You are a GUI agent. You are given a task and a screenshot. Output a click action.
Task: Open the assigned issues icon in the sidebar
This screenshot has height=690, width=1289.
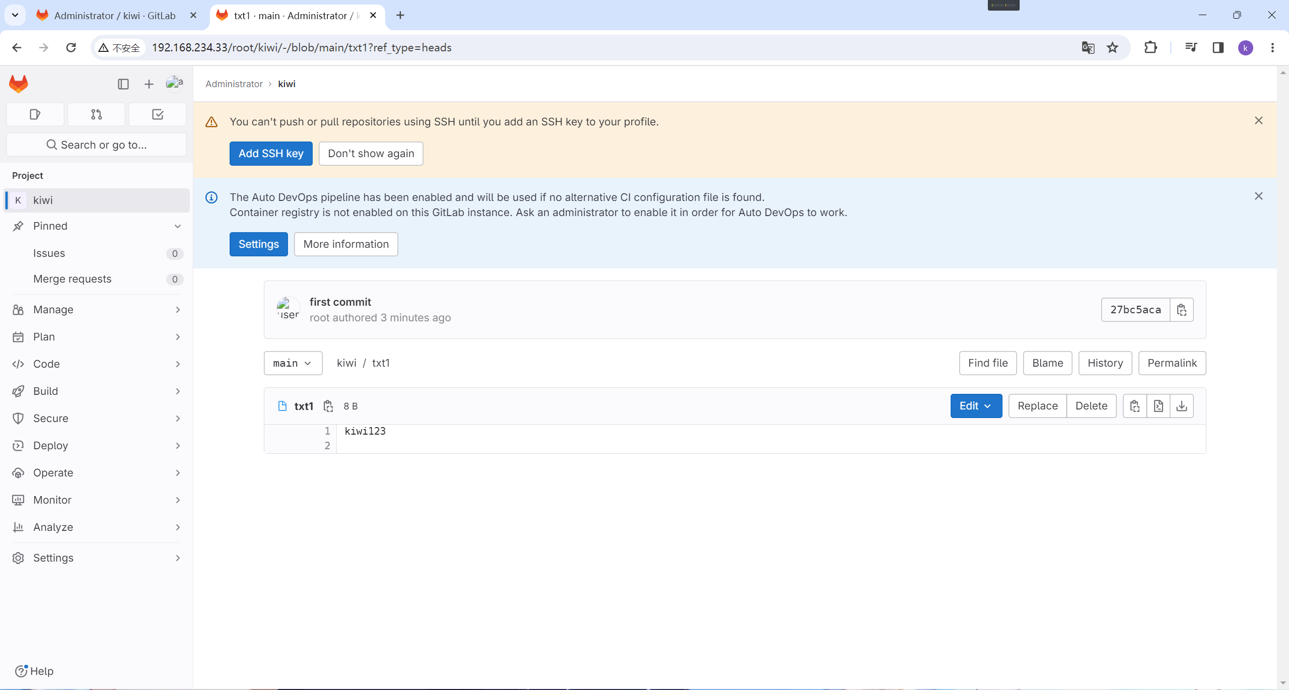(x=35, y=114)
